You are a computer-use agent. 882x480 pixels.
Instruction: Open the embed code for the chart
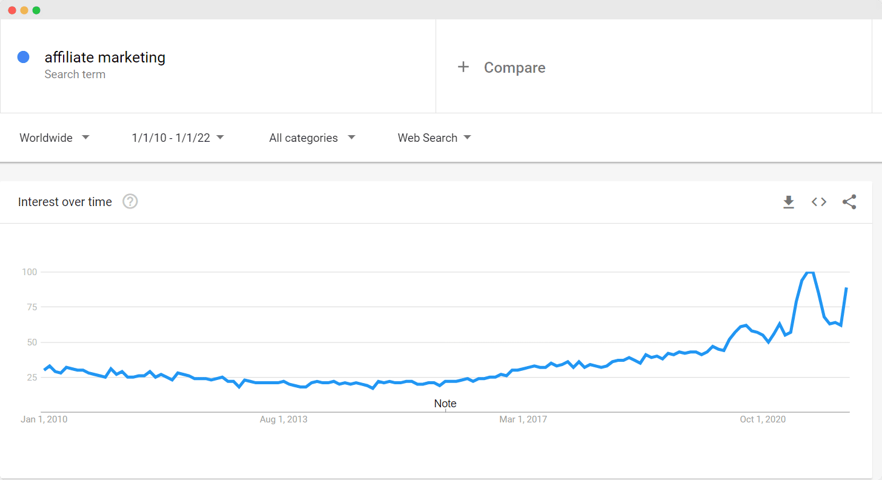[x=818, y=202]
